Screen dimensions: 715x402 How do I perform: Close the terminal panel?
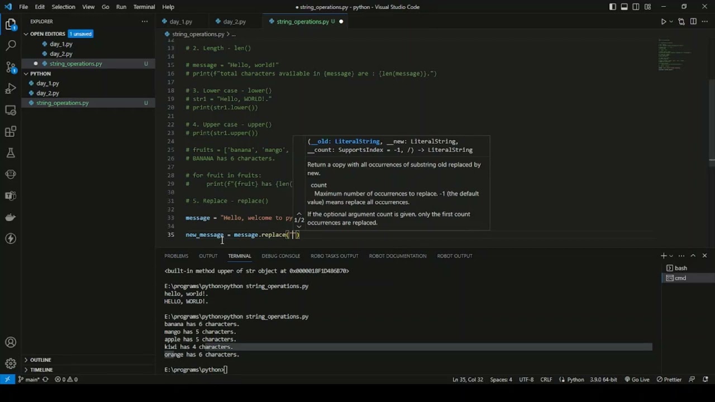[704, 256]
